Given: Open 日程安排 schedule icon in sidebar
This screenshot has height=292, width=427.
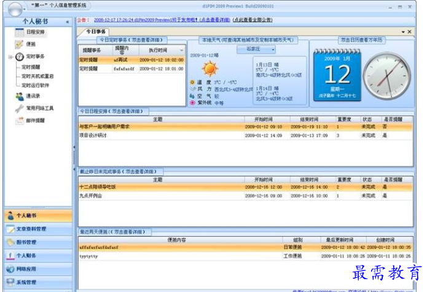Looking at the screenshot, I should point(19,31).
